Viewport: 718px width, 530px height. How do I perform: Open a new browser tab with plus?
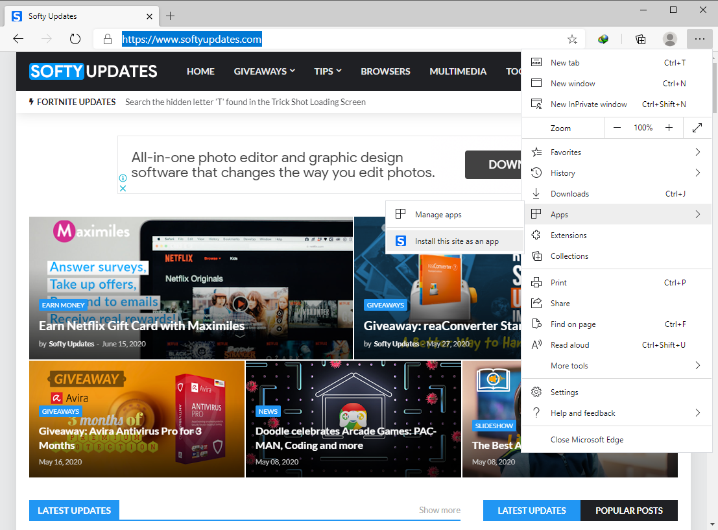click(x=171, y=16)
